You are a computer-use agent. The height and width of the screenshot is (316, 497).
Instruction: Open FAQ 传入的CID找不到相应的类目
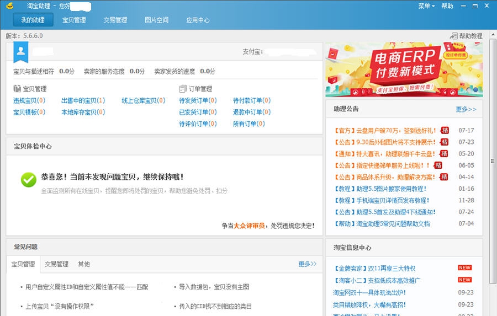click(x=215, y=306)
